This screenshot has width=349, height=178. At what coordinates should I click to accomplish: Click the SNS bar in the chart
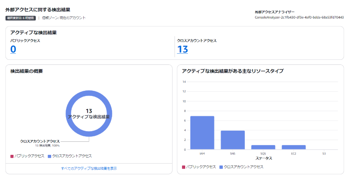233,140
